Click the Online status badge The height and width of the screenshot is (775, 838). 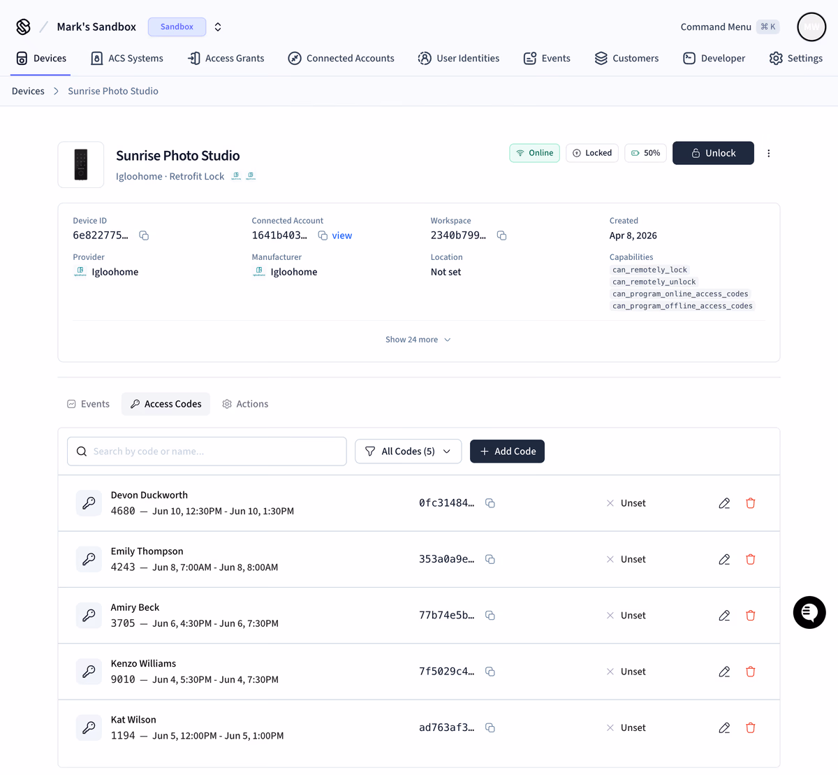(x=534, y=153)
